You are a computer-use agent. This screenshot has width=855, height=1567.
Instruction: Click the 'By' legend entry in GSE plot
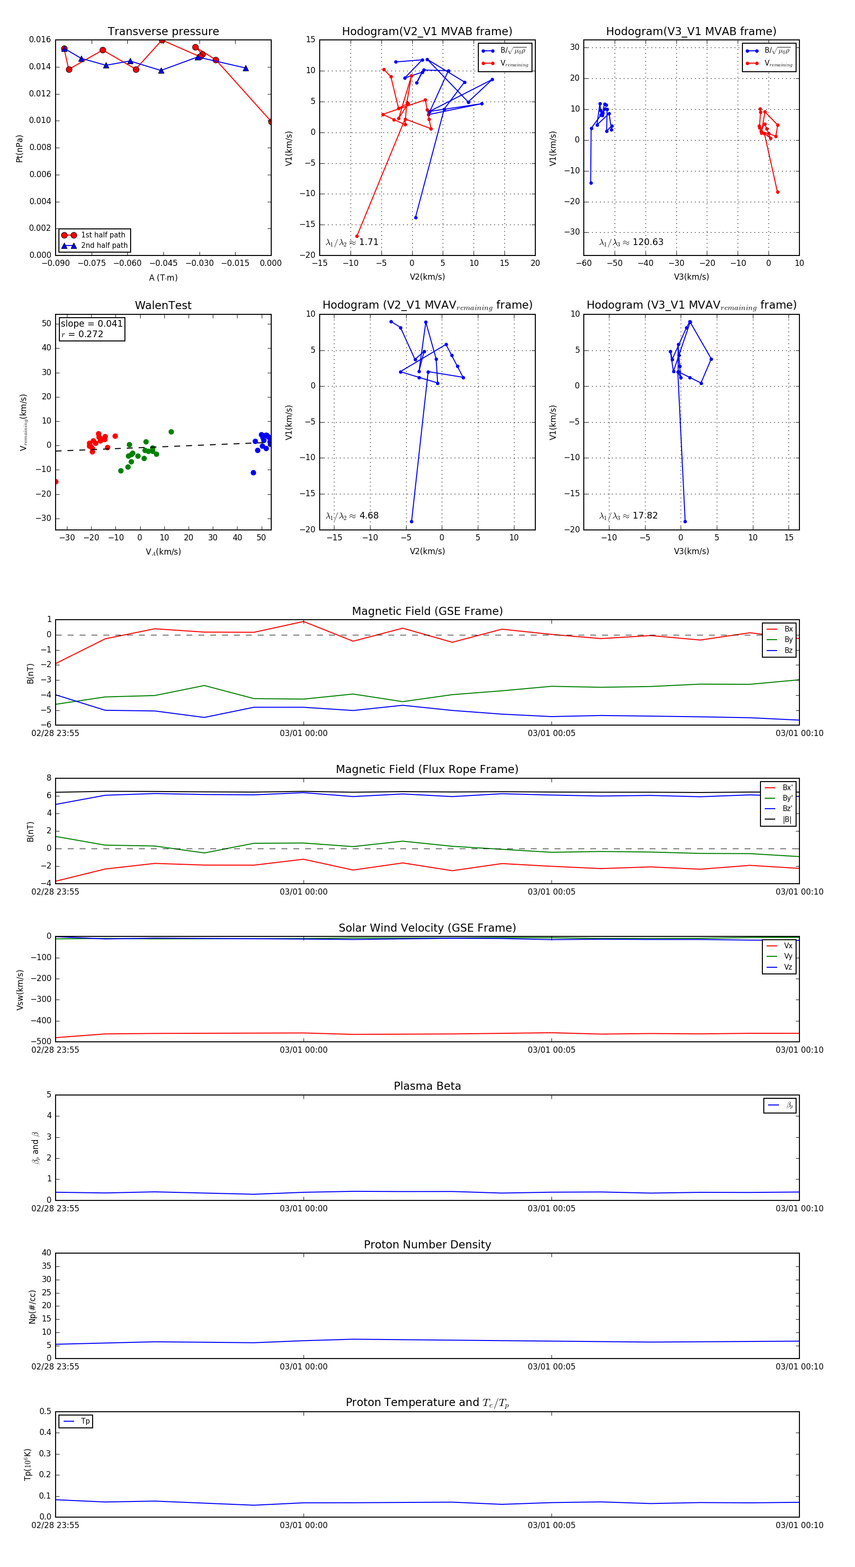point(779,639)
